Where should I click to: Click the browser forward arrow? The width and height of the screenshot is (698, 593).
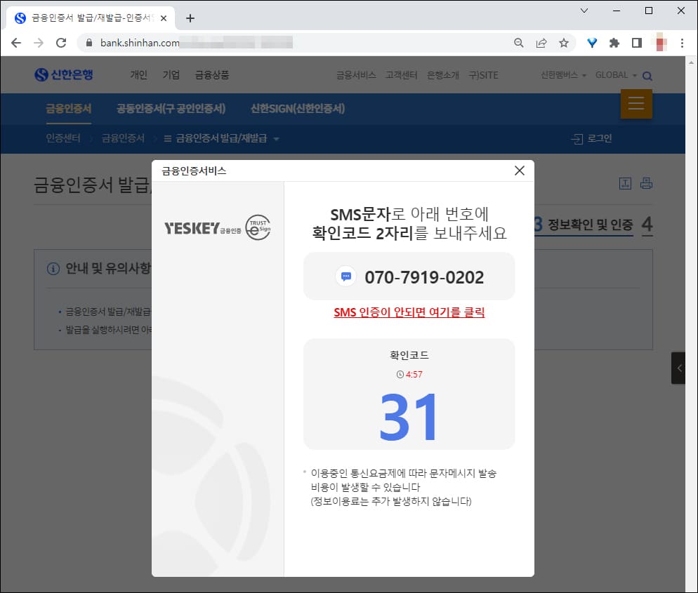39,43
